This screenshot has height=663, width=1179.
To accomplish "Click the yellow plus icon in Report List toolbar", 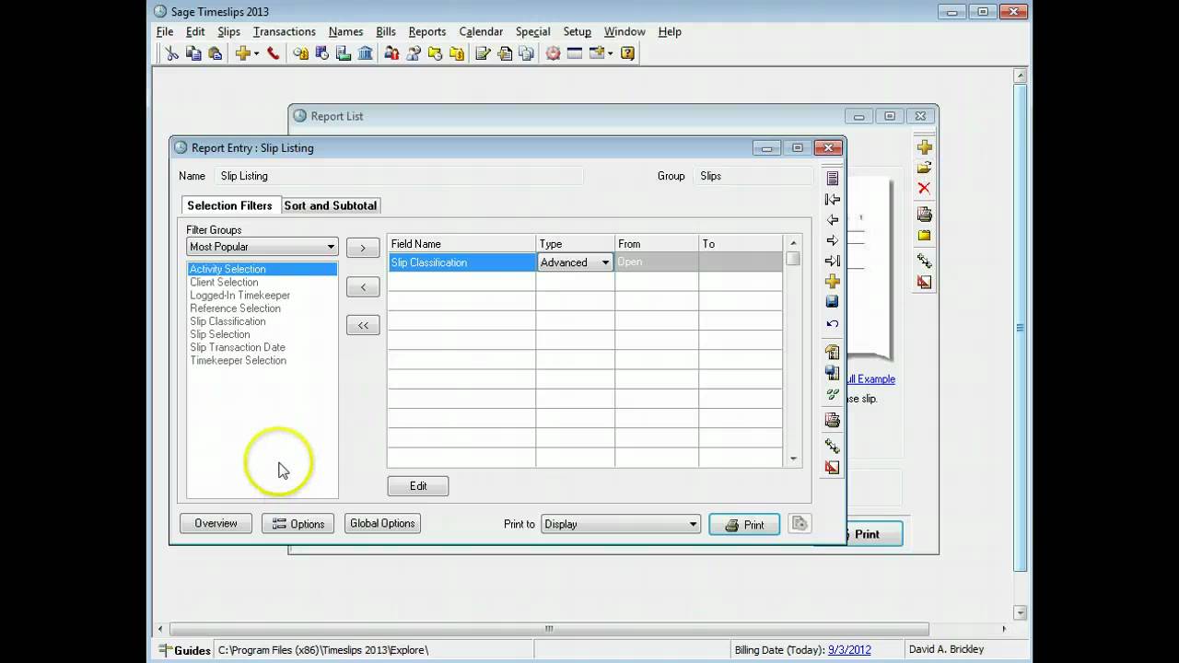I will [x=924, y=147].
